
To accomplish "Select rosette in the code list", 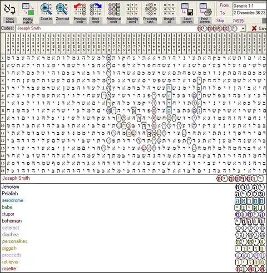I will pyautogui.click(x=9, y=269).
